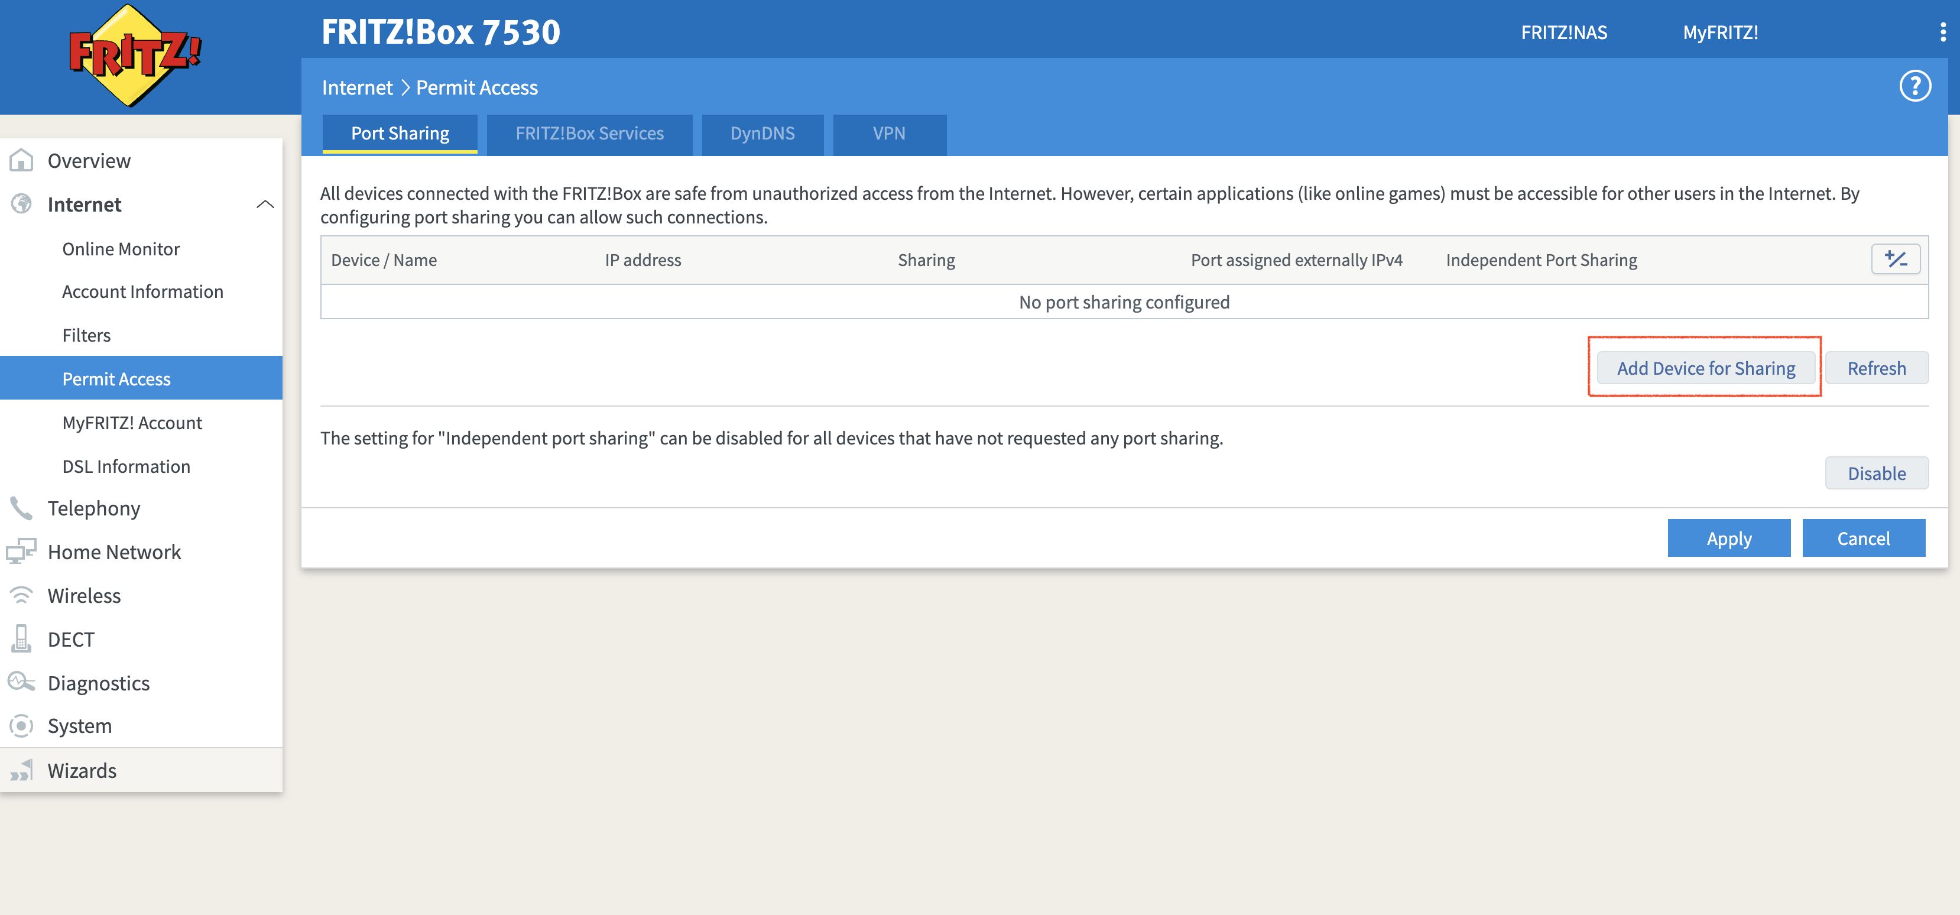Click the FRITZ! logo
Image resolution: width=1960 pixels, height=915 pixels.
click(134, 55)
